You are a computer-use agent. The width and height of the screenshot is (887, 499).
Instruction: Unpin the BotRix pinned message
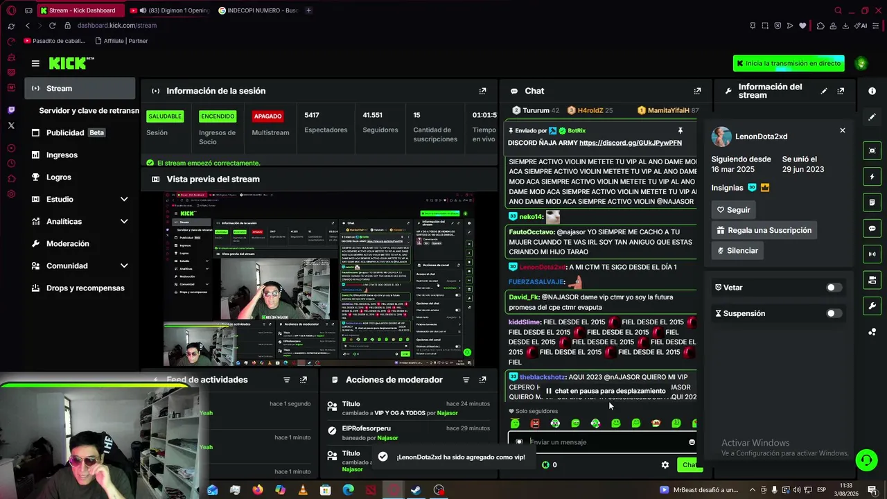point(680,130)
